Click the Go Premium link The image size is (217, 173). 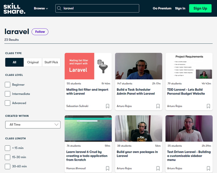pos(162,9)
